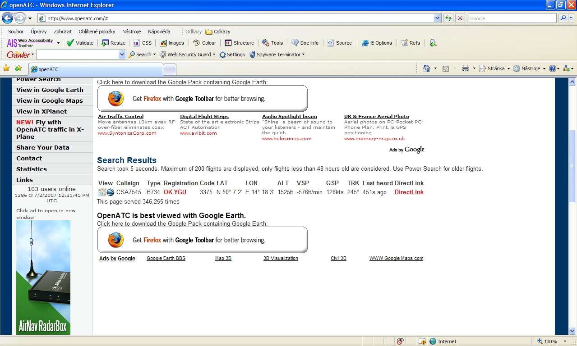Open the Source tool in accessibility toolbar
Viewport: 577px width, 346px height.
point(339,43)
